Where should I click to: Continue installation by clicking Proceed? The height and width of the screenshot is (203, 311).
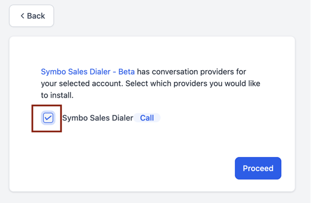pos(258,168)
